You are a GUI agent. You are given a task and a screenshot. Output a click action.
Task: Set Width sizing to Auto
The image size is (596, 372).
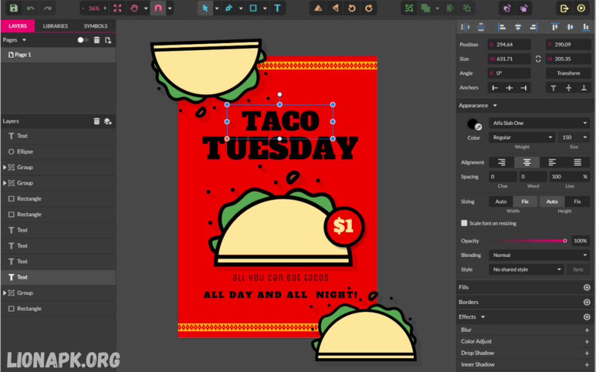(x=501, y=202)
